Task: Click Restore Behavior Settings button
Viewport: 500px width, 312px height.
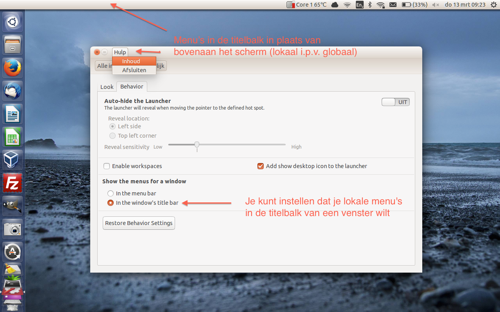Action: (139, 223)
